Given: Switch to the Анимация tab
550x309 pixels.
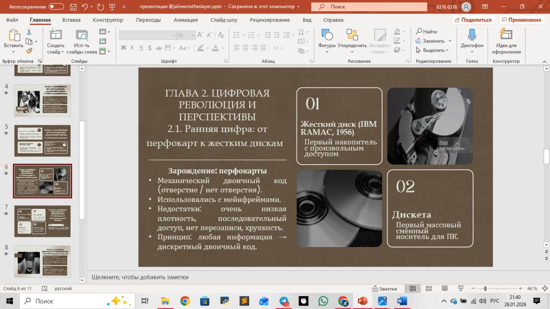Looking at the screenshot, I should click(x=186, y=20).
